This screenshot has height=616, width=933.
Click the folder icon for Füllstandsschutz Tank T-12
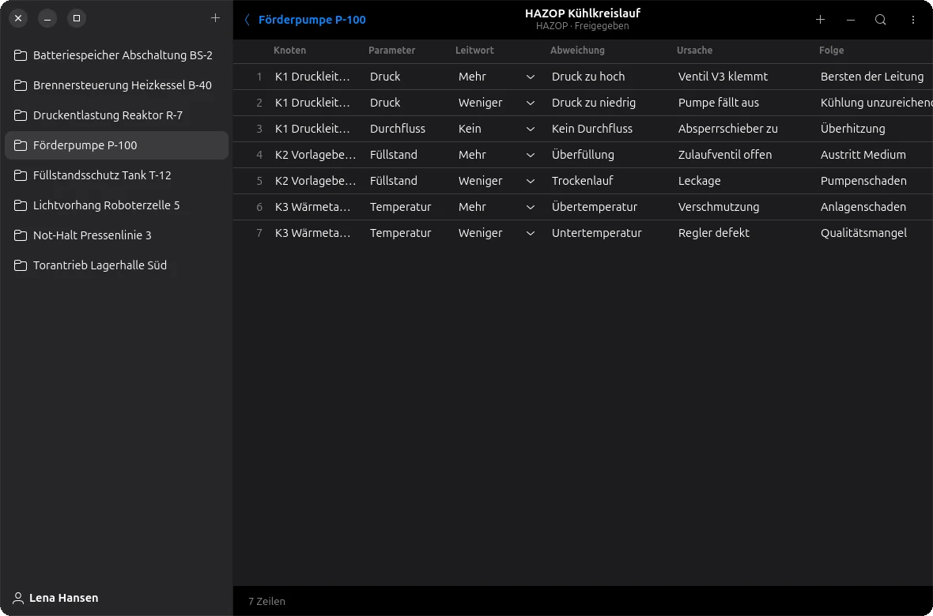[21, 175]
